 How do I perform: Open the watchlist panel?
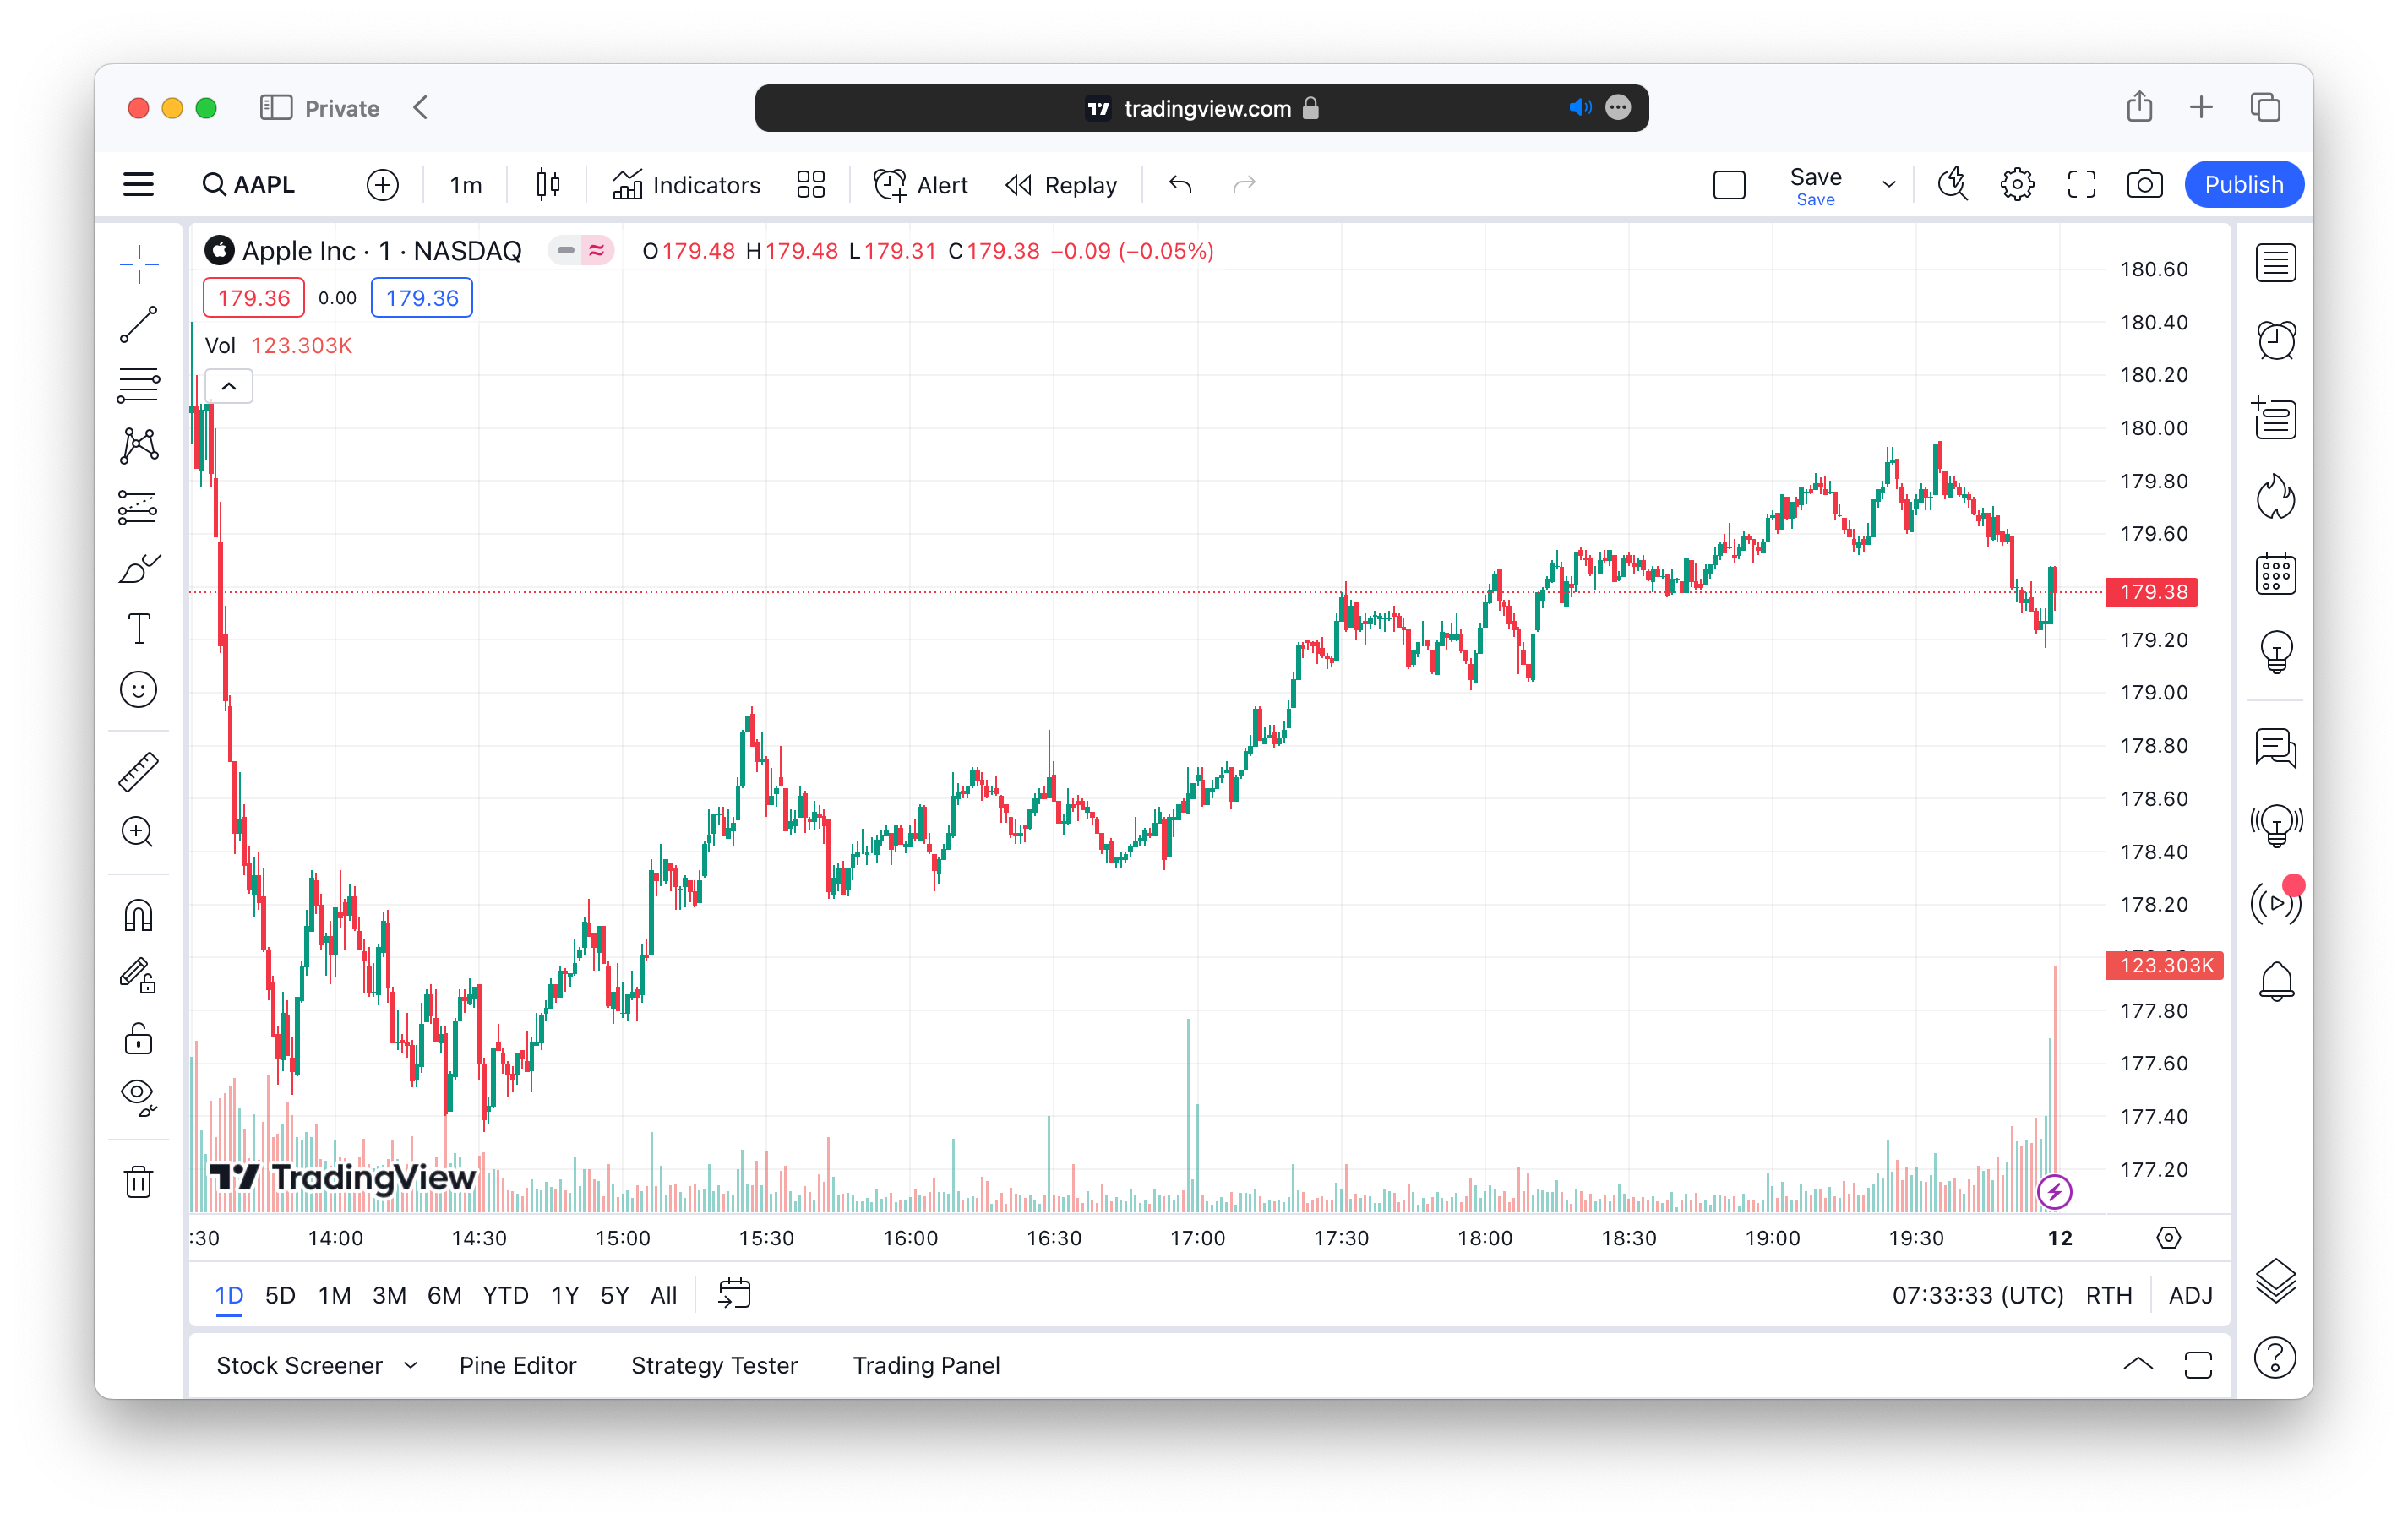point(2275,263)
